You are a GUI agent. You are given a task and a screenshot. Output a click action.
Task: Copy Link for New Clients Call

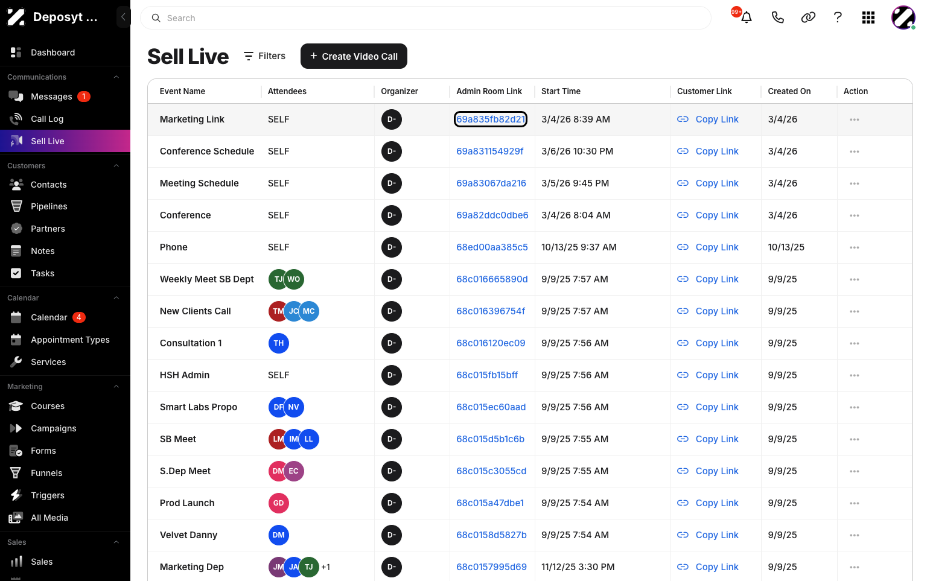coord(708,311)
